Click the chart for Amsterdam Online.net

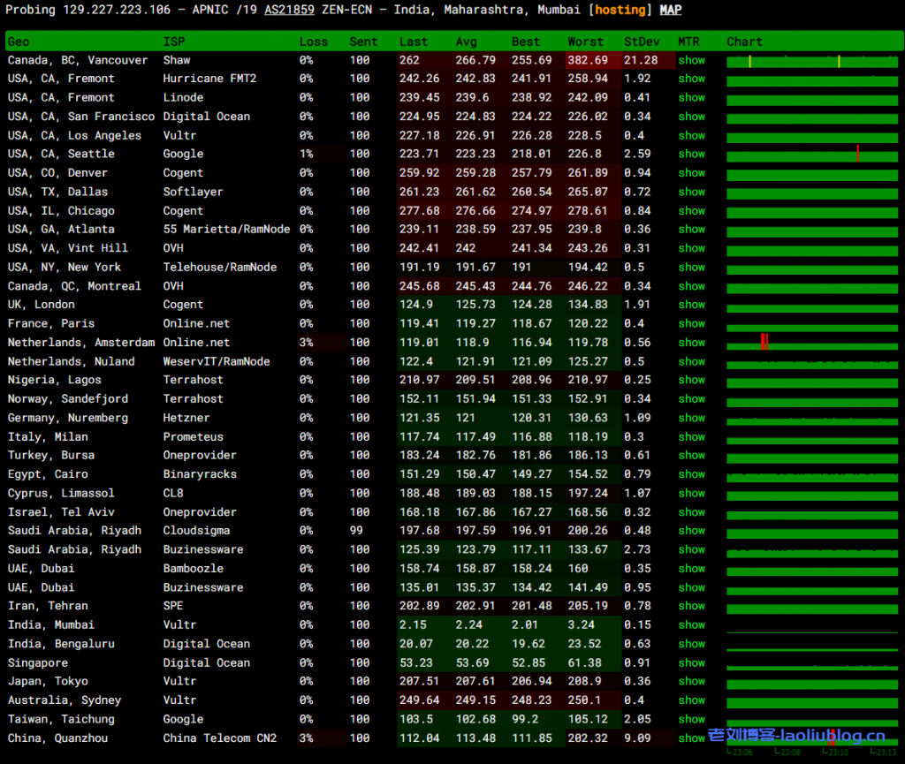tap(811, 343)
